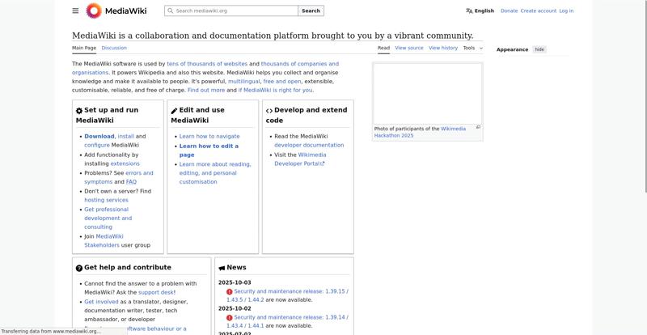Open the English language selector
The image size is (647, 335).
tap(484, 11)
